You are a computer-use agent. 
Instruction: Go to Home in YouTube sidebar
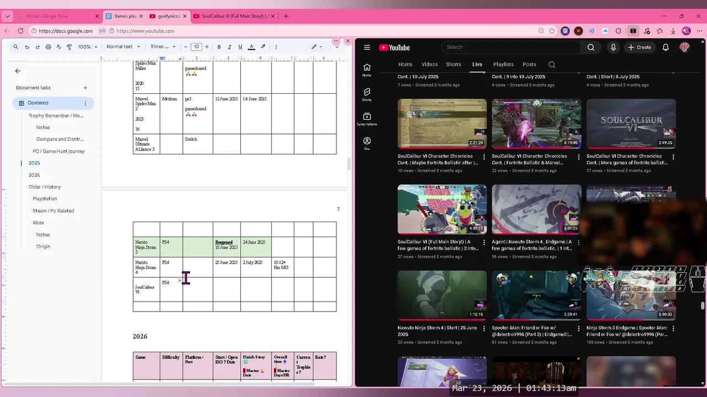coord(367,70)
